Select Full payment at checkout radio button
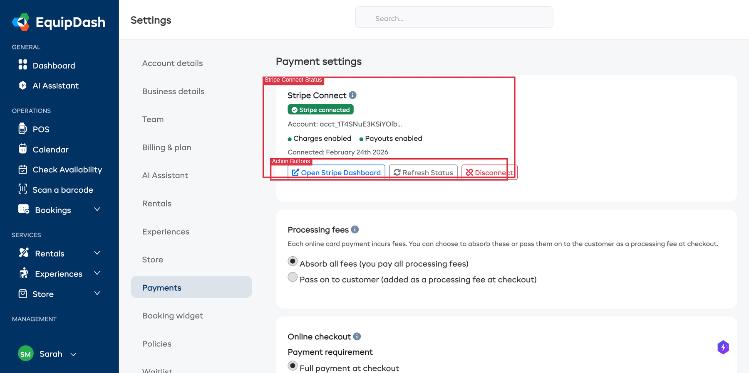This screenshot has height=373, width=749. point(293,366)
